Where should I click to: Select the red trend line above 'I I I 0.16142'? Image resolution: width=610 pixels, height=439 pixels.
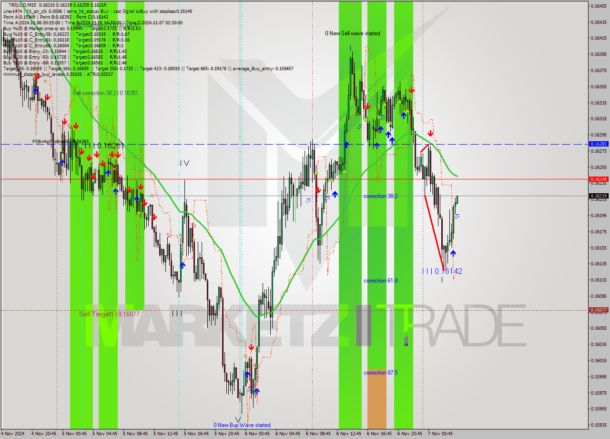click(434, 232)
